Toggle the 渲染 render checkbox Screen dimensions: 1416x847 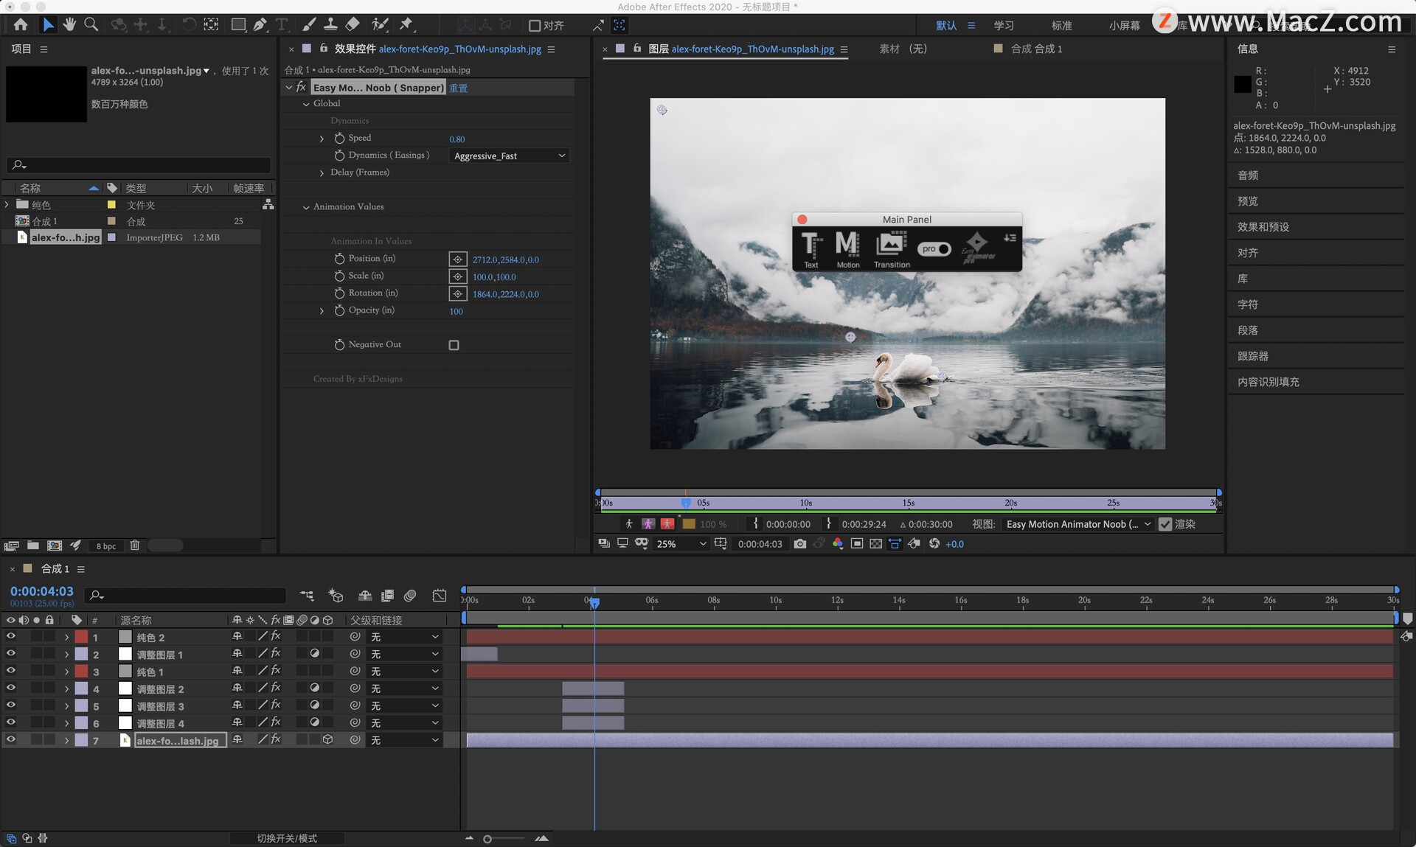(1165, 524)
